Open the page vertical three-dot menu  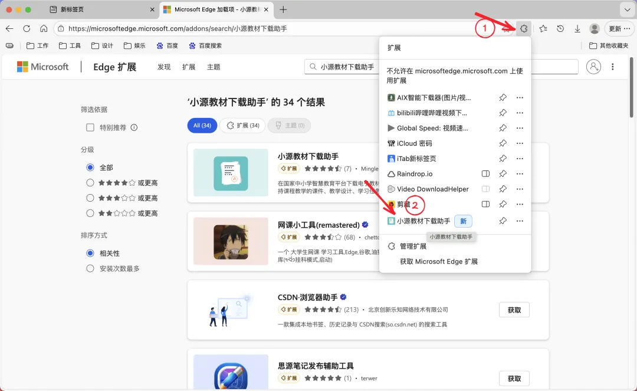[x=613, y=67]
